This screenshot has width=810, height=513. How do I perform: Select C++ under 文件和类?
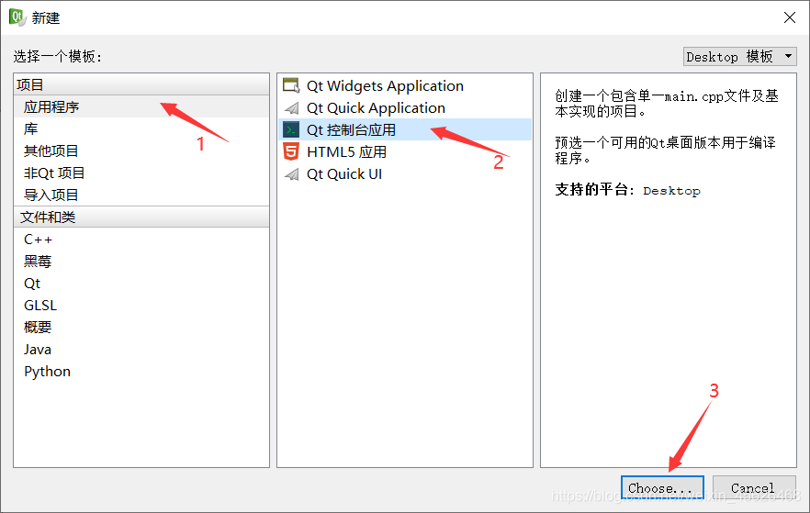[x=141, y=240]
